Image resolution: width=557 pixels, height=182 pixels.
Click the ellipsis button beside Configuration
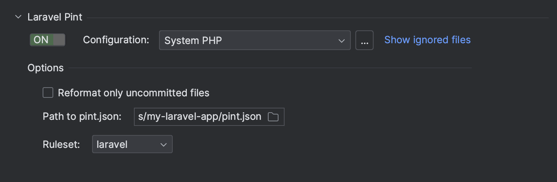point(364,41)
